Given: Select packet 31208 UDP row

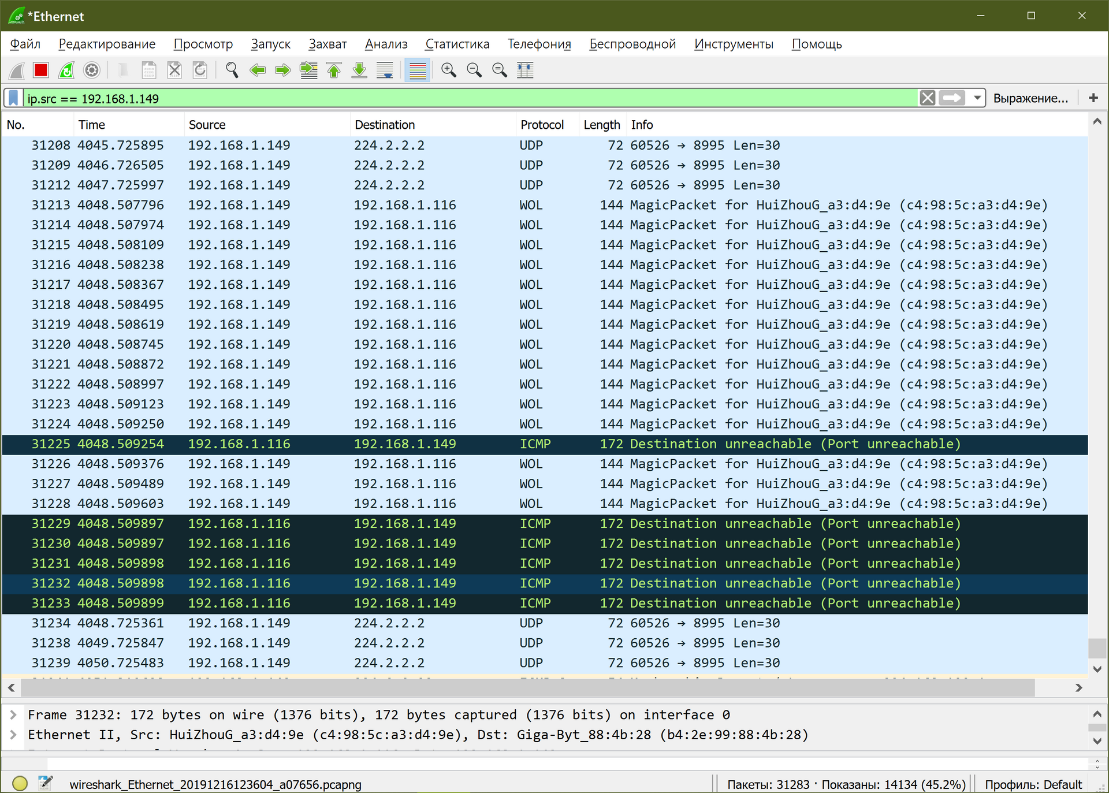Looking at the screenshot, I should 545,146.
